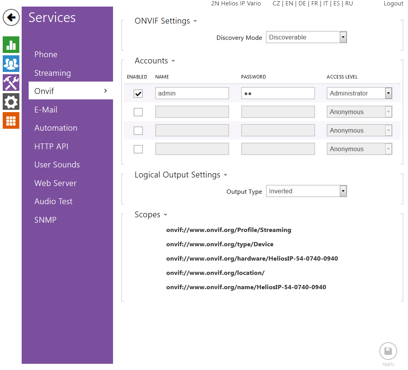Open the orange System grid icon

[11, 121]
